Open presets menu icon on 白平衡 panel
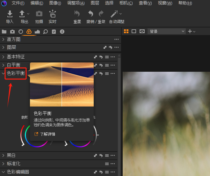210x176 pixels. coord(107,65)
